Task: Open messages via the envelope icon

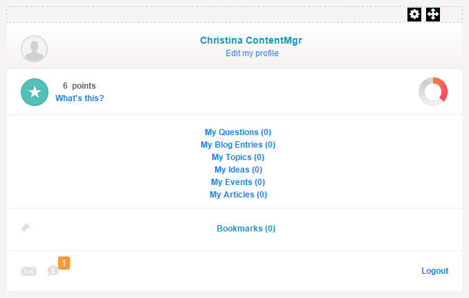Action: (x=28, y=271)
